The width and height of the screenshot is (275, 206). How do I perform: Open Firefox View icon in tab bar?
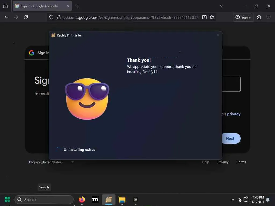[x=5, y=6]
